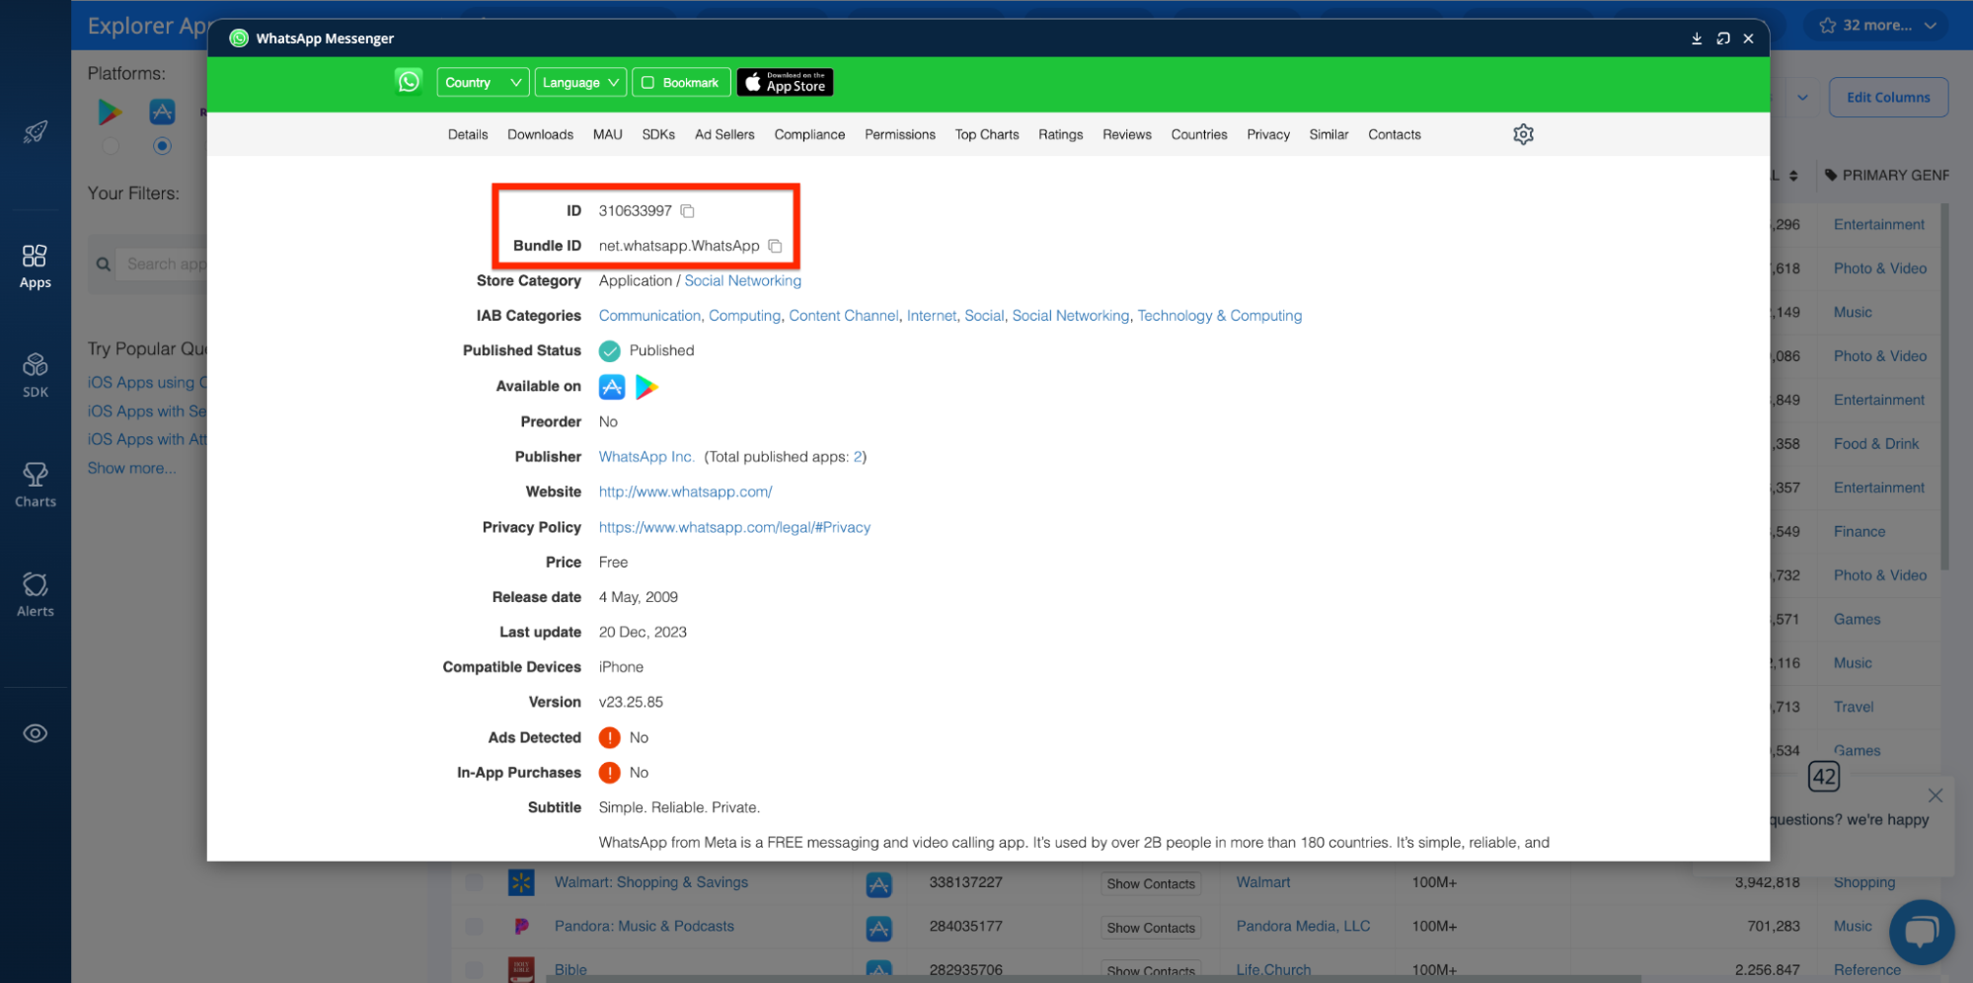View the Ratings tab
This screenshot has width=1973, height=983.
pos(1060,135)
